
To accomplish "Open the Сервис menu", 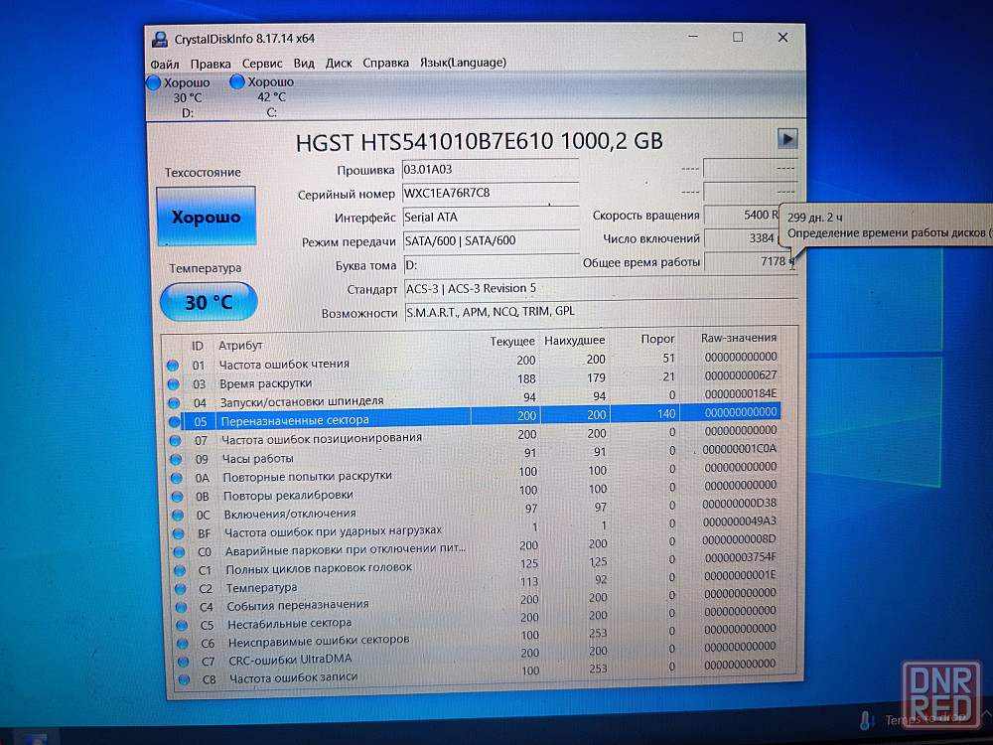I will (x=262, y=64).
